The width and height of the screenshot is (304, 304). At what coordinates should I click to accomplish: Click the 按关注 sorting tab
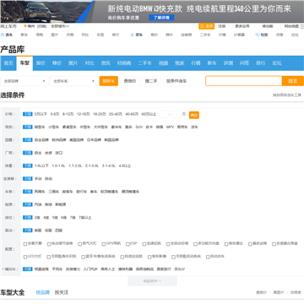(62, 292)
